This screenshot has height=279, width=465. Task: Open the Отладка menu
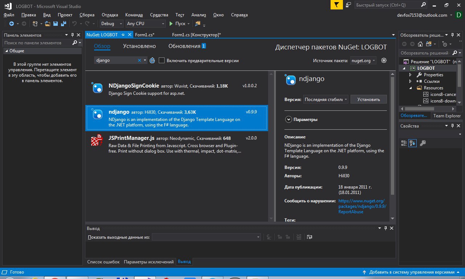point(110,15)
